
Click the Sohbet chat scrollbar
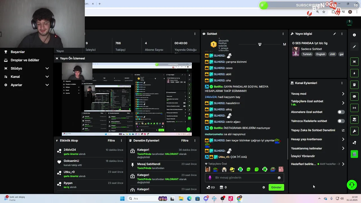[288, 149]
